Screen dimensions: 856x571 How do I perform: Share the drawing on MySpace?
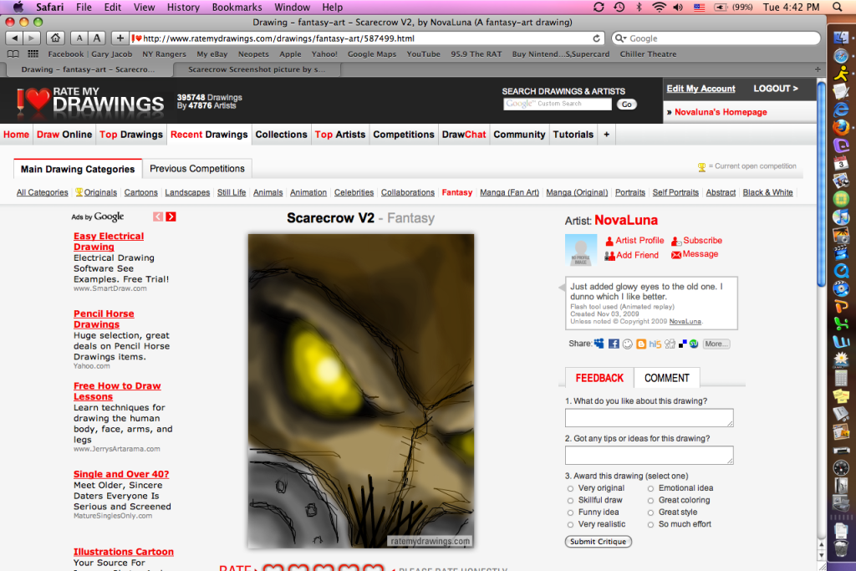pos(599,344)
